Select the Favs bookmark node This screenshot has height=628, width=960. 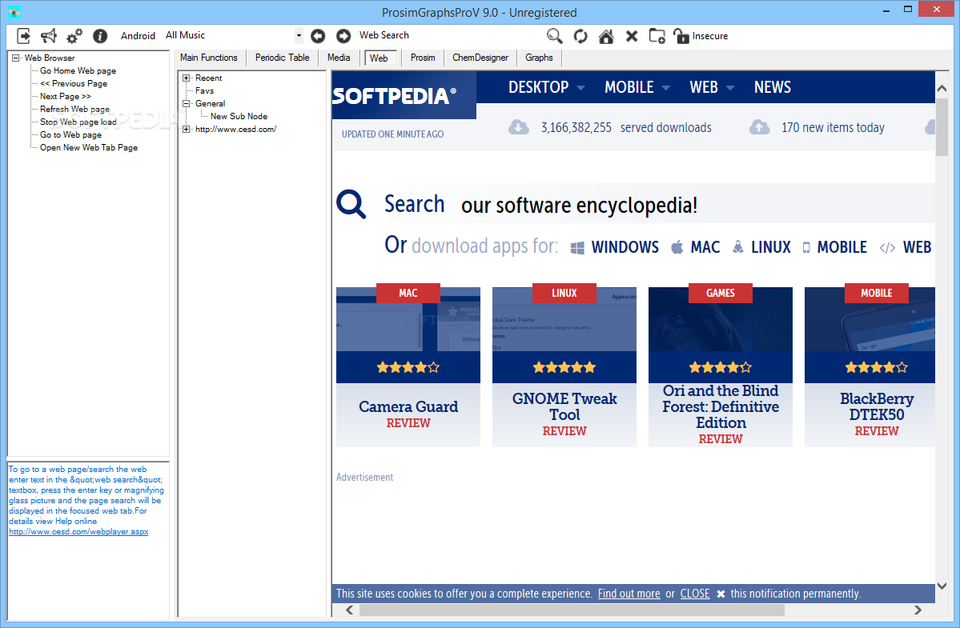coord(204,91)
